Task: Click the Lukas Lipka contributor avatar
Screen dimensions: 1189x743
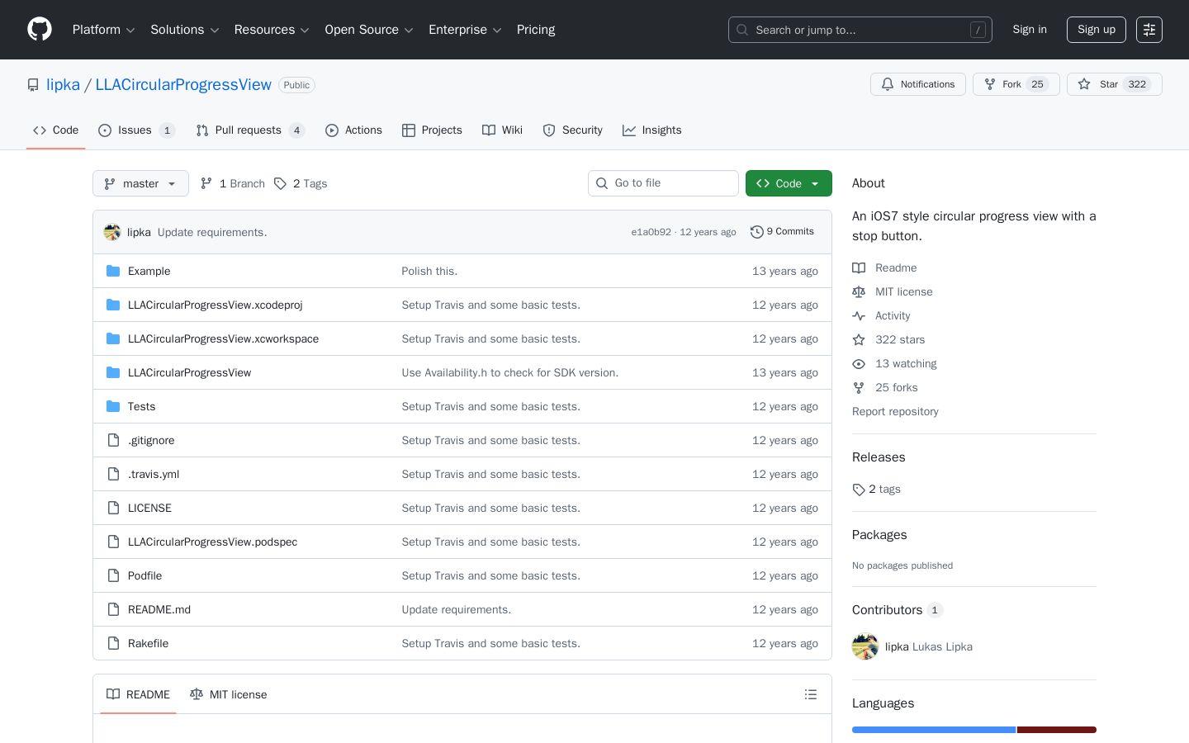Action: (x=865, y=646)
